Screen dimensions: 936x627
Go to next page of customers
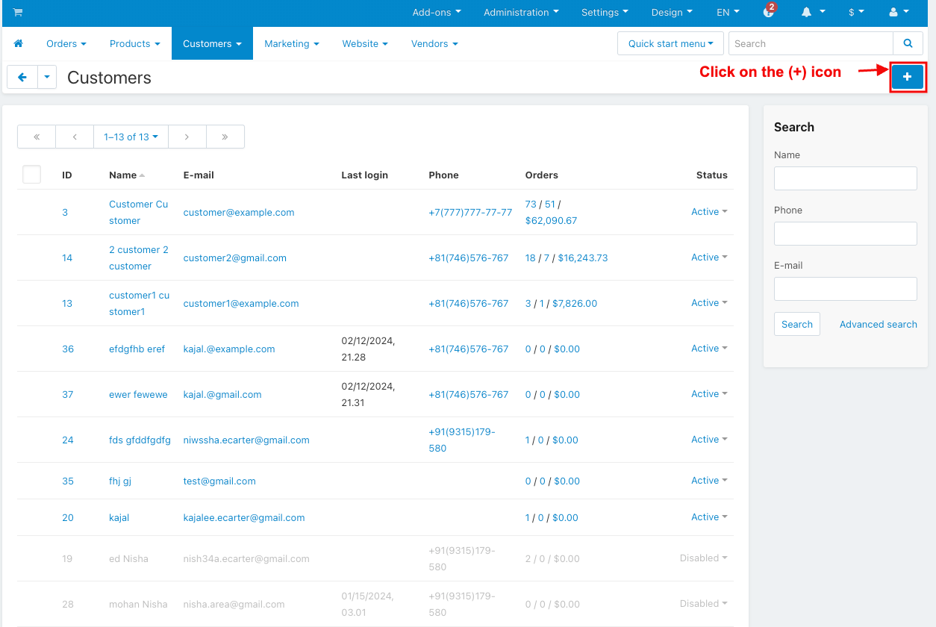[x=187, y=137]
